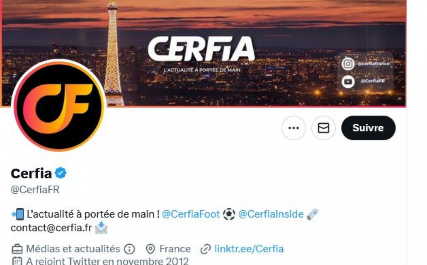Click the envelope message icon button
427x265 pixels.
[x=323, y=128]
